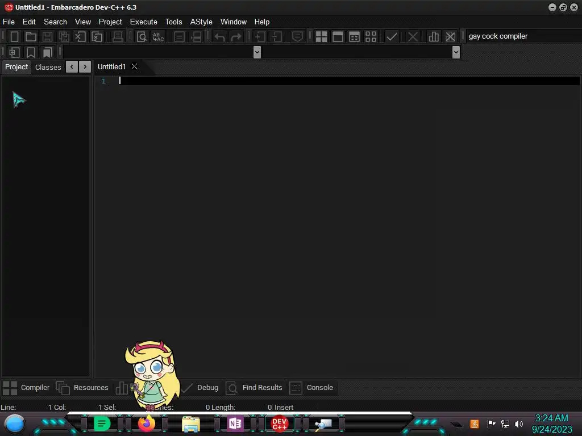This screenshot has width=582, height=436.
Task: Click the Profile analysis bar chart icon
Action: (434, 36)
